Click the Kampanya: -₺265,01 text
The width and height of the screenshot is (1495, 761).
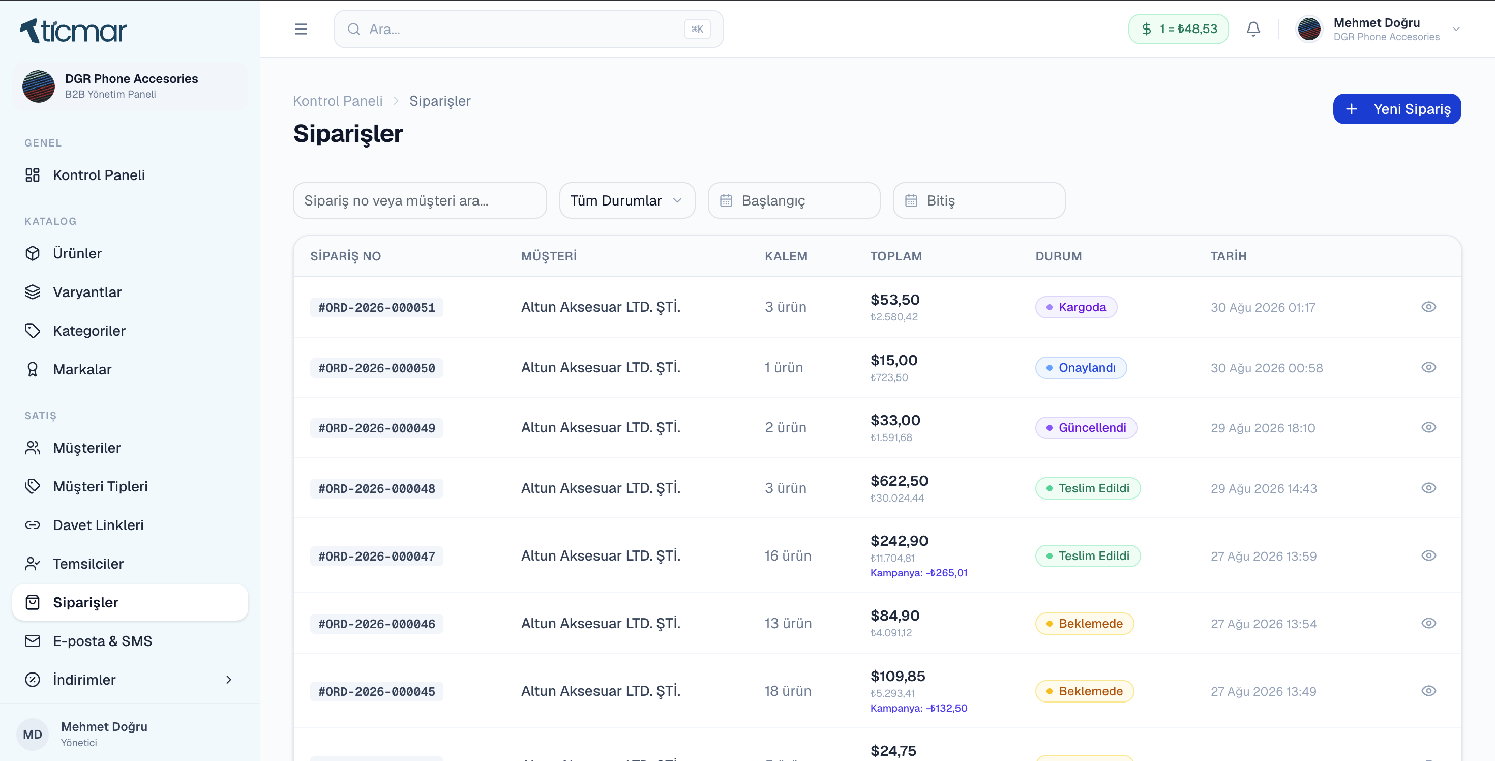(x=919, y=573)
